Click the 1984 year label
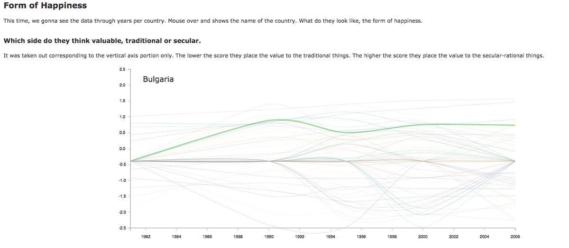569x248 pixels. point(176,236)
